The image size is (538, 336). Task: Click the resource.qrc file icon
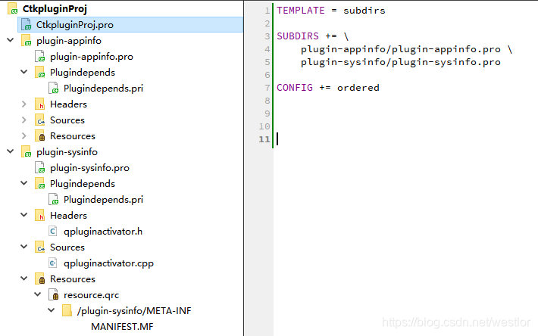pos(53,295)
